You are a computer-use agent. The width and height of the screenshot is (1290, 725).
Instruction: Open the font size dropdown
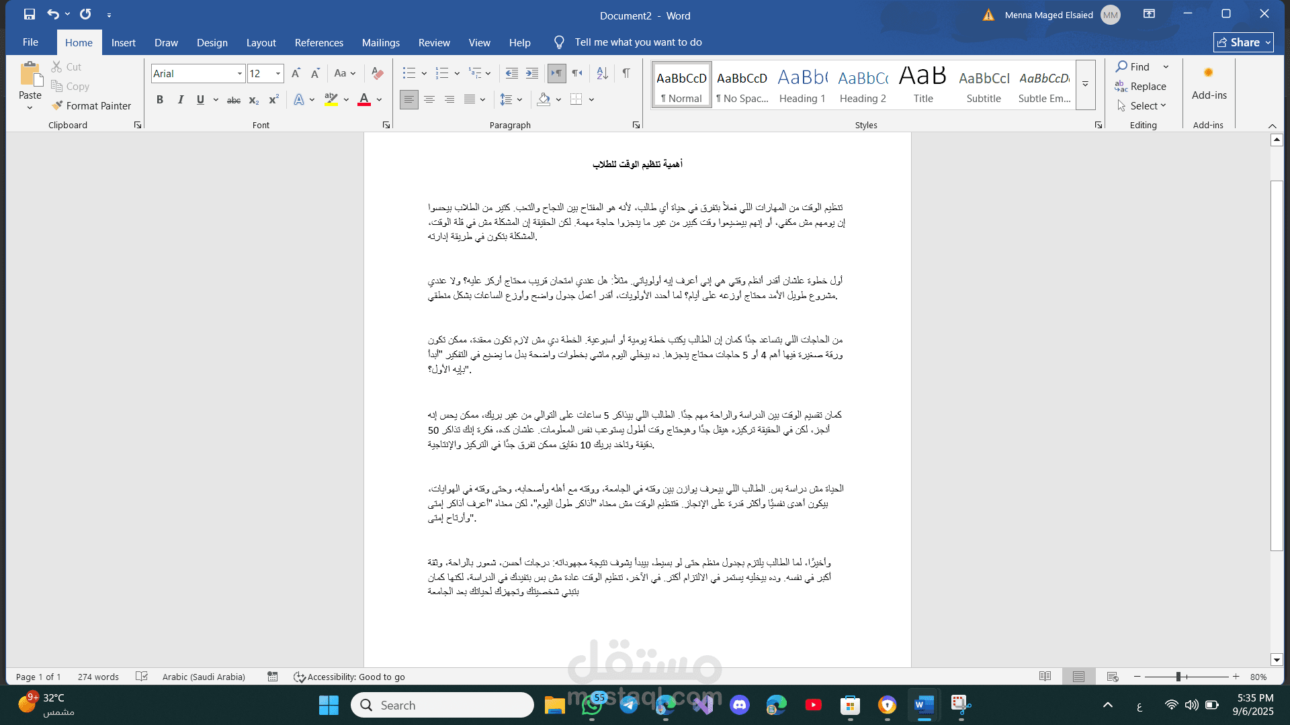coord(278,73)
